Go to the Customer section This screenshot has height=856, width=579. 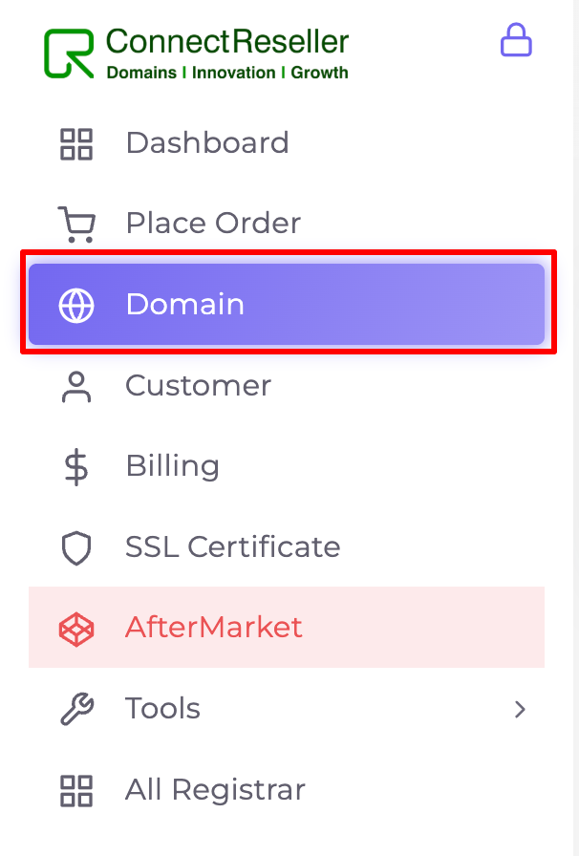[287, 385]
